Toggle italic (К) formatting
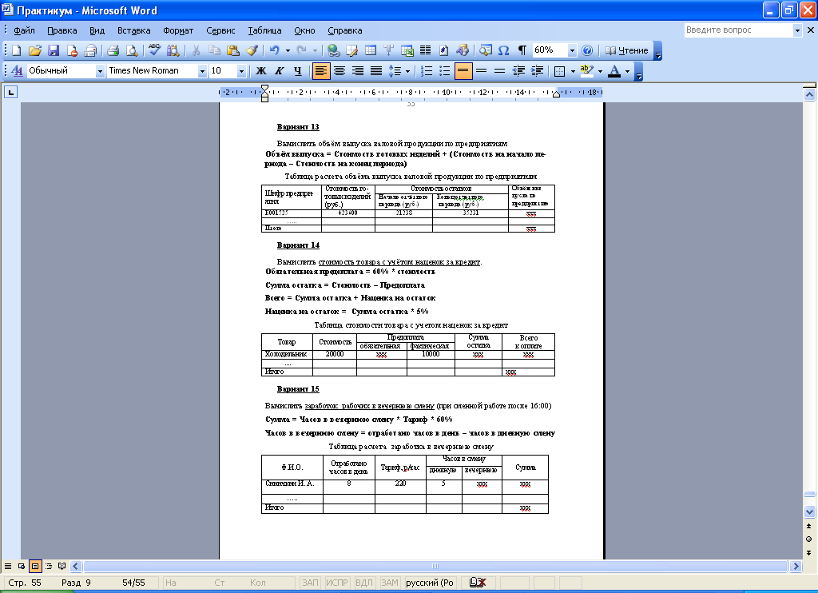This screenshot has width=818, height=593. pyautogui.click(x=279, y=70)
